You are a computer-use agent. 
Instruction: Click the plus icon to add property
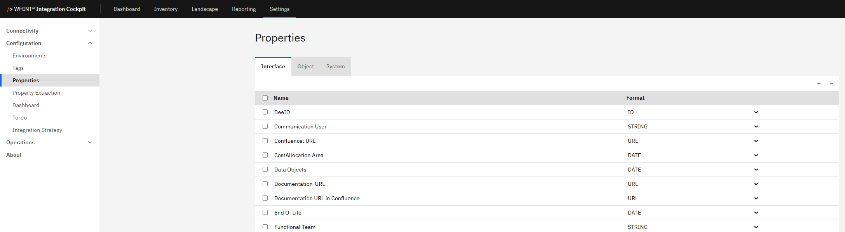coord(819,83)
